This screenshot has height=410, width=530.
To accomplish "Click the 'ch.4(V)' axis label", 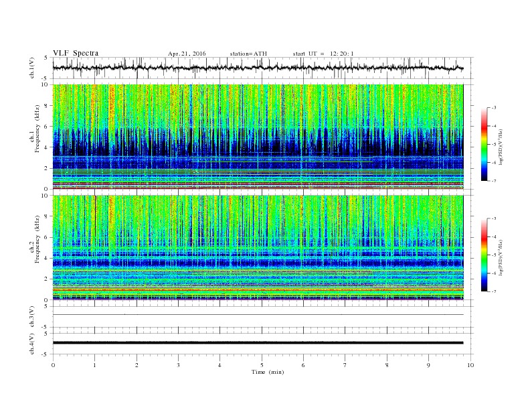I will (32, 344).
